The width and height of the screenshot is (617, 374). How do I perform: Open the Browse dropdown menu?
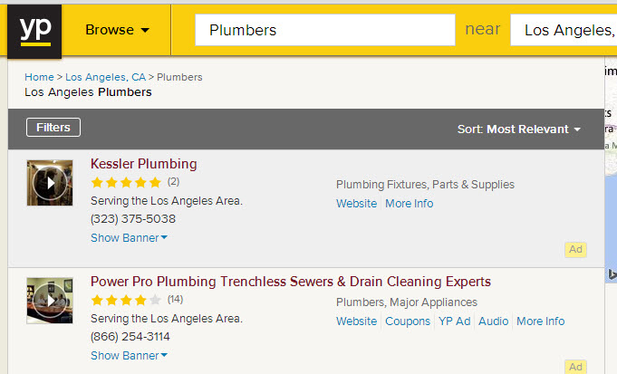pos(117,30)
